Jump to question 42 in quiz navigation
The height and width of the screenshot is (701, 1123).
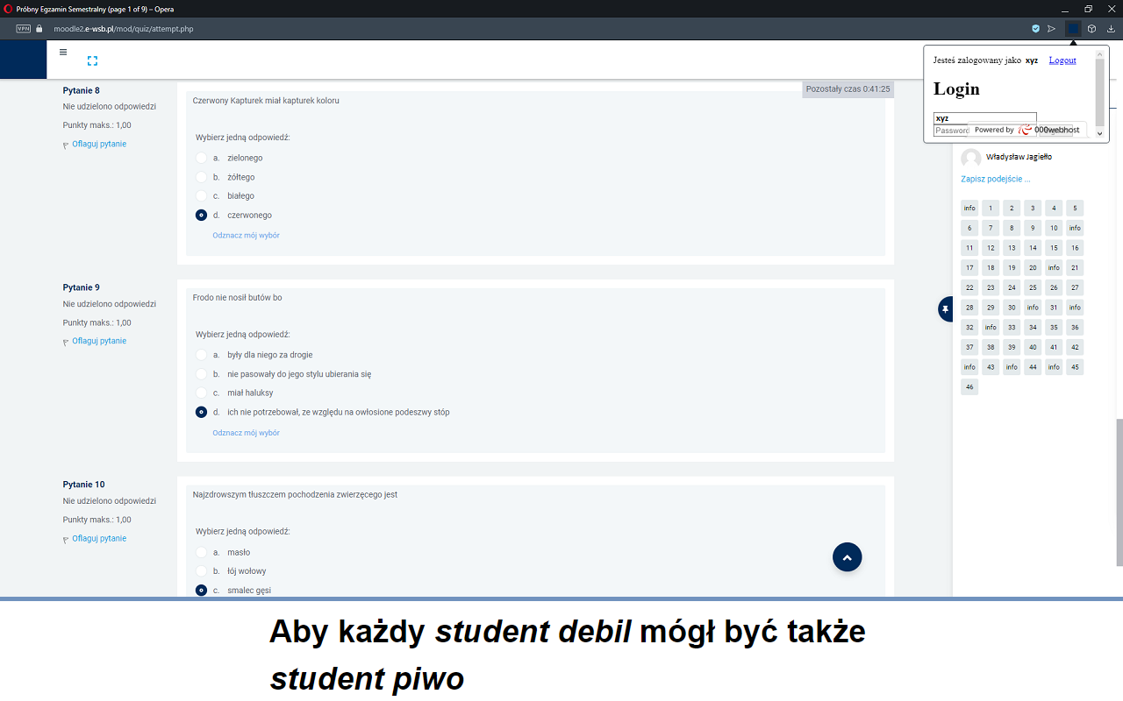(1075, 347)
